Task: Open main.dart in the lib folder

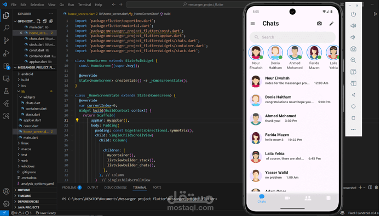Action: (30, 138)
